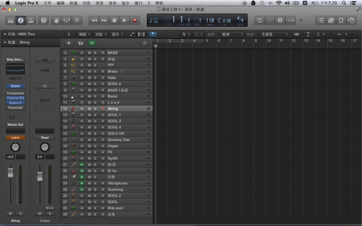The height and width of the screenshot is (226, 362).
Task: Open the 混音 menu in menu bar
Action: pyautogui.click(x=112, y=3)
